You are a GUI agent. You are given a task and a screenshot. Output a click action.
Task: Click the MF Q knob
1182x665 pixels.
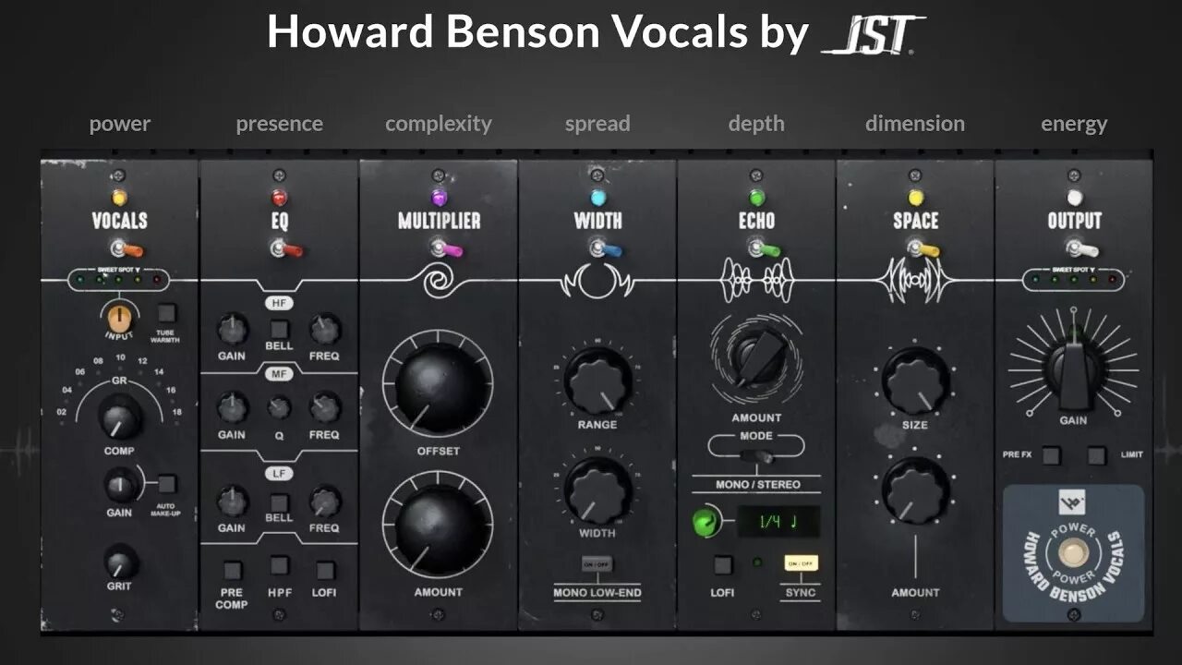pyautogui.click(x=279, y=407)
